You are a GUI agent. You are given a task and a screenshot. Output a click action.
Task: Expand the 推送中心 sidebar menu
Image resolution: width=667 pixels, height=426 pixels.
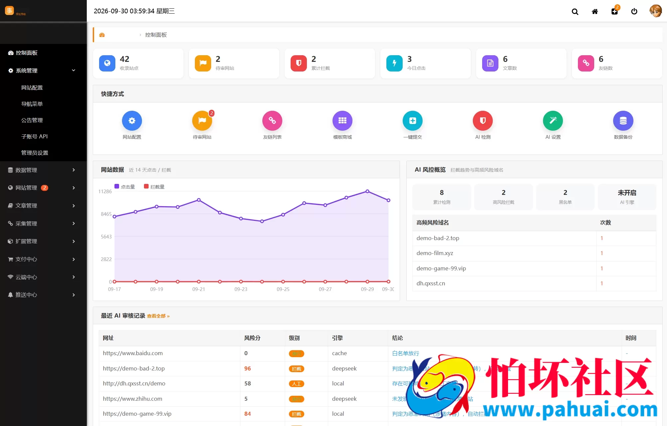[43, 295]
